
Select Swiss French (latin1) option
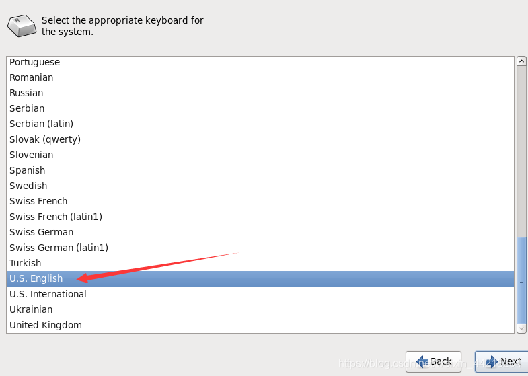pyautogui.click(x=56, y=217)
